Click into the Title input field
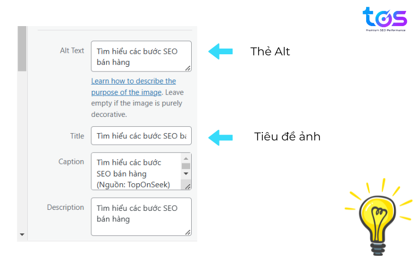Image resolution: width=419 pixels, height=261 pixels. (140, 136)
